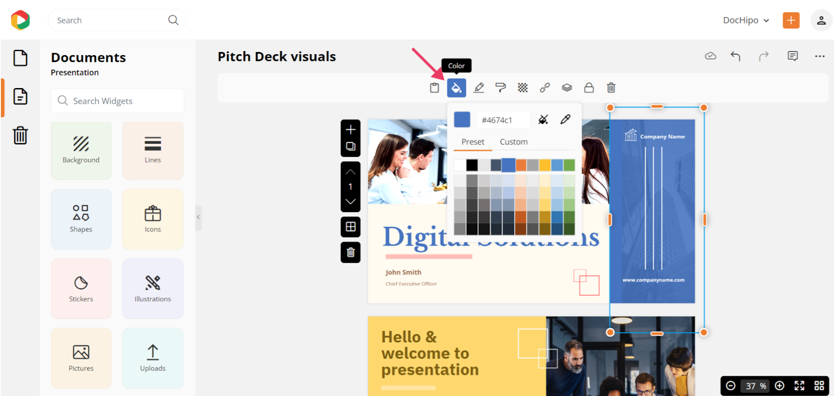Open the transparency checkerboard icon
The height and width of the screenshot is (396, 834).
point(523,88)
